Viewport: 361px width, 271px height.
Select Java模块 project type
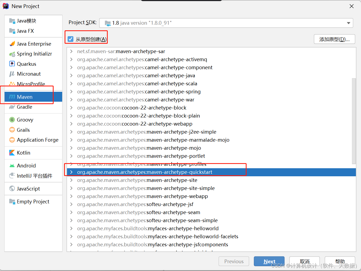point(33,21)
